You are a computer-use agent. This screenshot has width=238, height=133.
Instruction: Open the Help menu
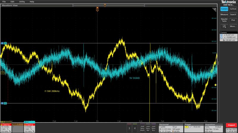click(x=32, y=2)
